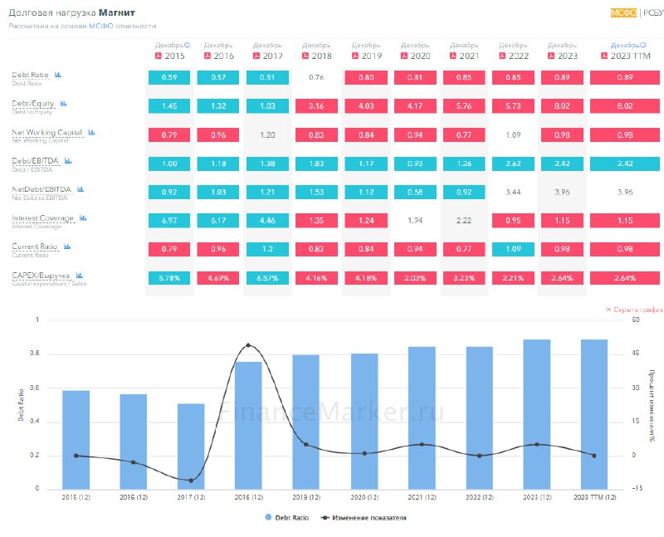Switch to the РСБУ reporting tab
The height and width of the screenshot is (537, 664).
point(653,13)
